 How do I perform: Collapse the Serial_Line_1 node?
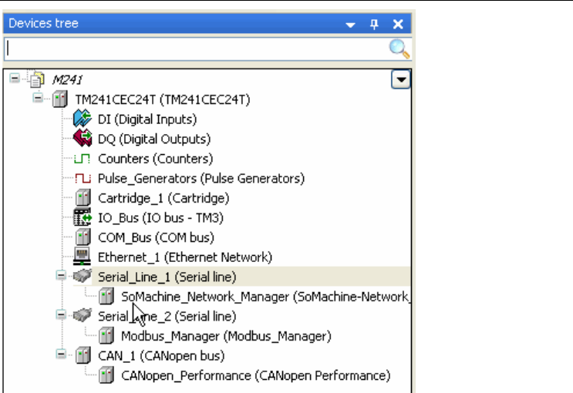click(61, 275)
